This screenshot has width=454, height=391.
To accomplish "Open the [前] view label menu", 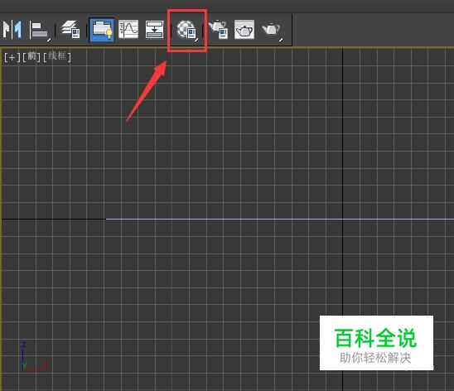I will pyautogui.click(x=31, y=56).
